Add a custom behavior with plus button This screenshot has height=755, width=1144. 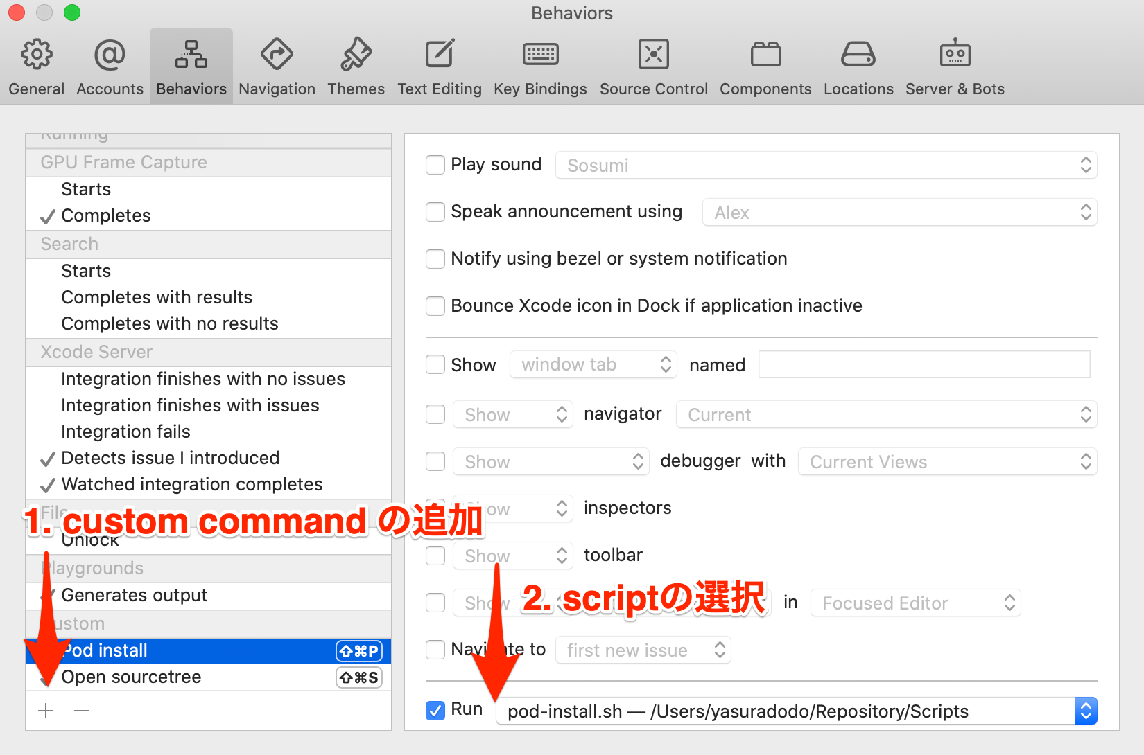pyautogui.click(x=46, y=711)
